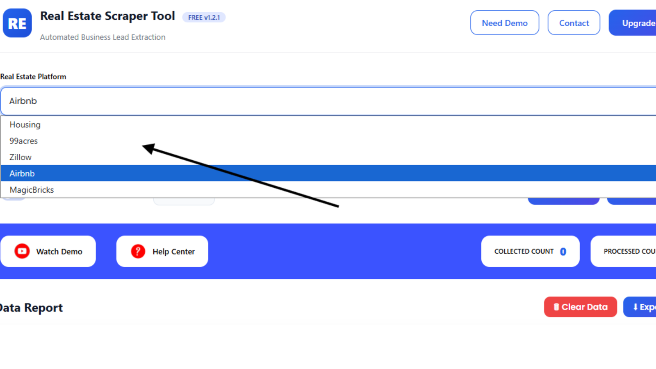Open the Real Estate Platform combo box
Viewport: 656px width, 369px height.
328,101
